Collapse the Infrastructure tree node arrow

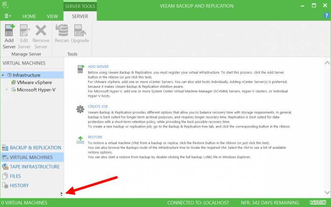pyautogui.click(x=3, y=75)
